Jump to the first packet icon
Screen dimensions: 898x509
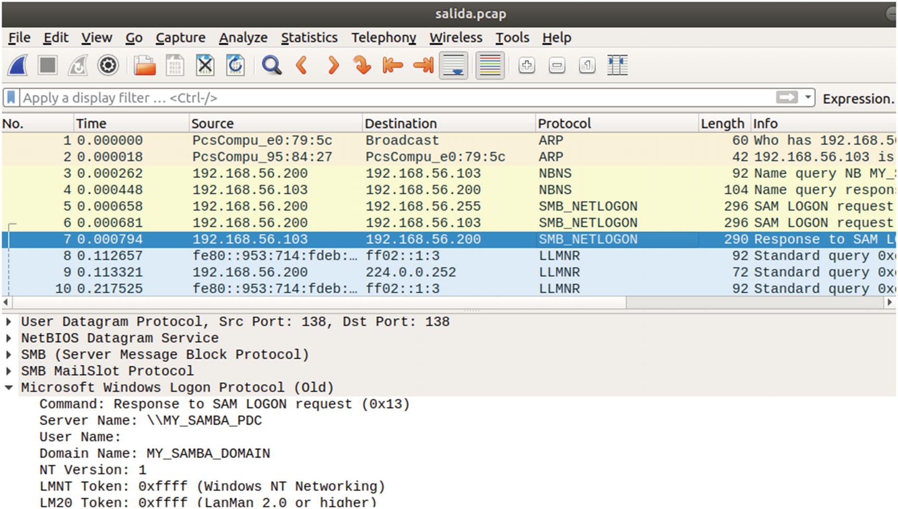(x=393, y=66)
